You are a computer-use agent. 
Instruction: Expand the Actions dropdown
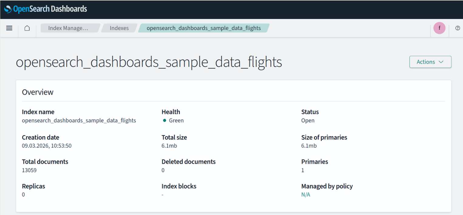click(430, 62)
